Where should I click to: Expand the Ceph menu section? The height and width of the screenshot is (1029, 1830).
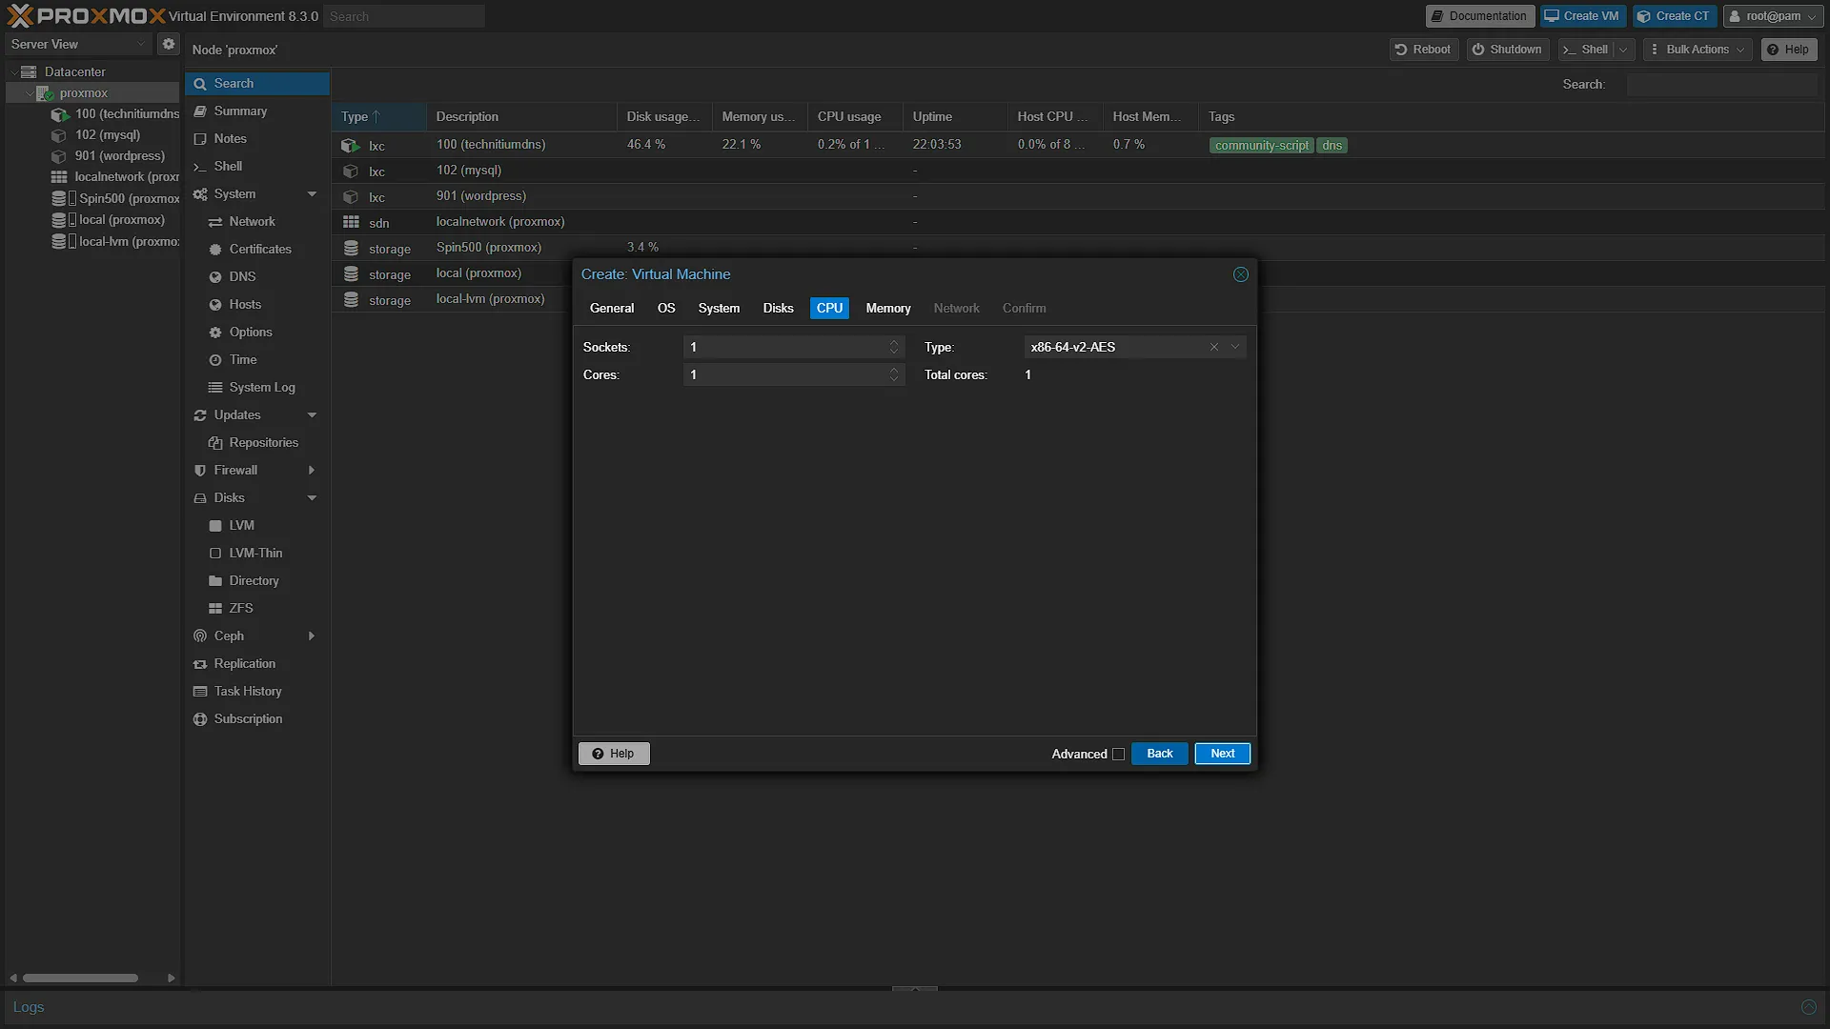point(312,636)
